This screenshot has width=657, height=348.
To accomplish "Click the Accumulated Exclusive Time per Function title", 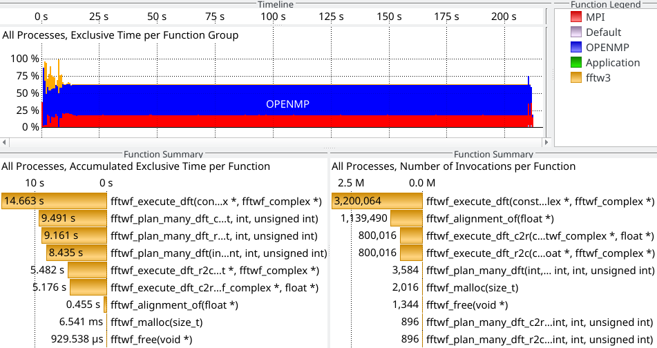I will pos(135,166).
